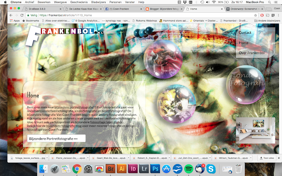Launch Adobe Lightroom from the Dock
282x176 pixels.
click(144, 169)
